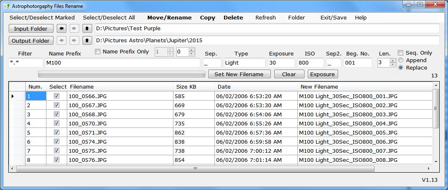Tick the Seq. Only checkbox
The image size is (448, 190).
coord(401,53)
